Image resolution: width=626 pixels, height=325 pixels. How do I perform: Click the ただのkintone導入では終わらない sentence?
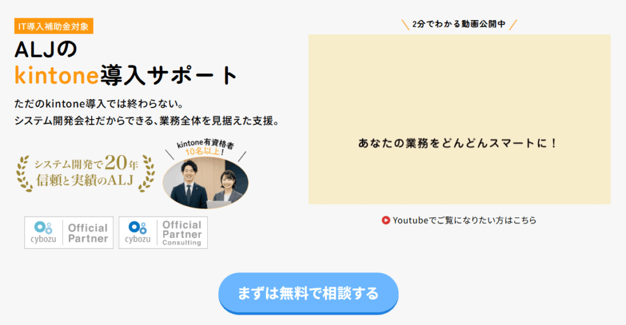99,104
